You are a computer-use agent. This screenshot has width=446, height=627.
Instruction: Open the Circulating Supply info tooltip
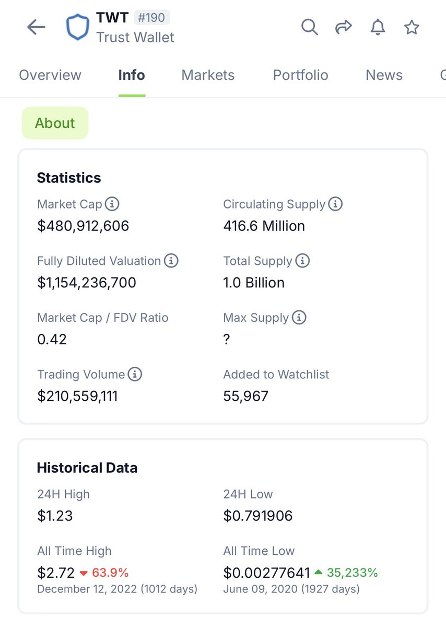click(336, 204)
